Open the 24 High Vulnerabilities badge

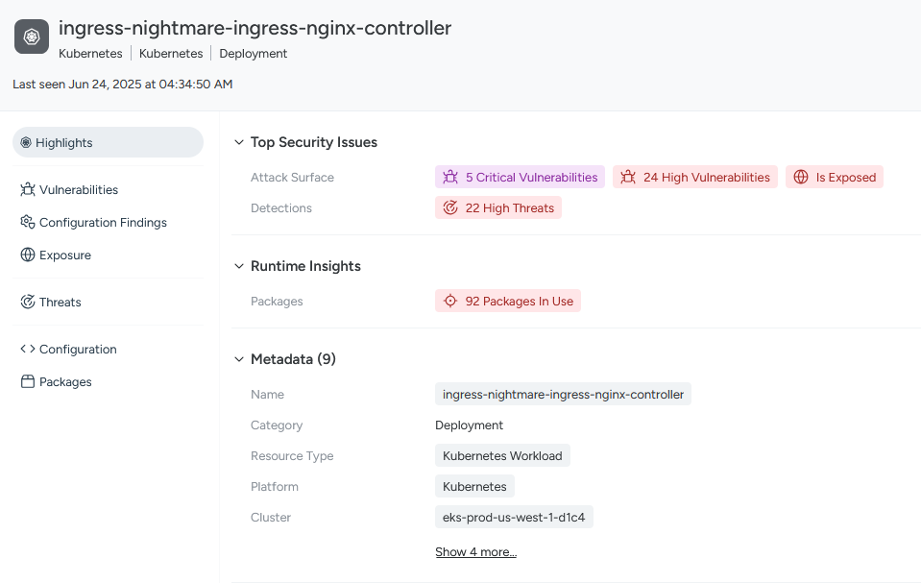coord(695,177)
